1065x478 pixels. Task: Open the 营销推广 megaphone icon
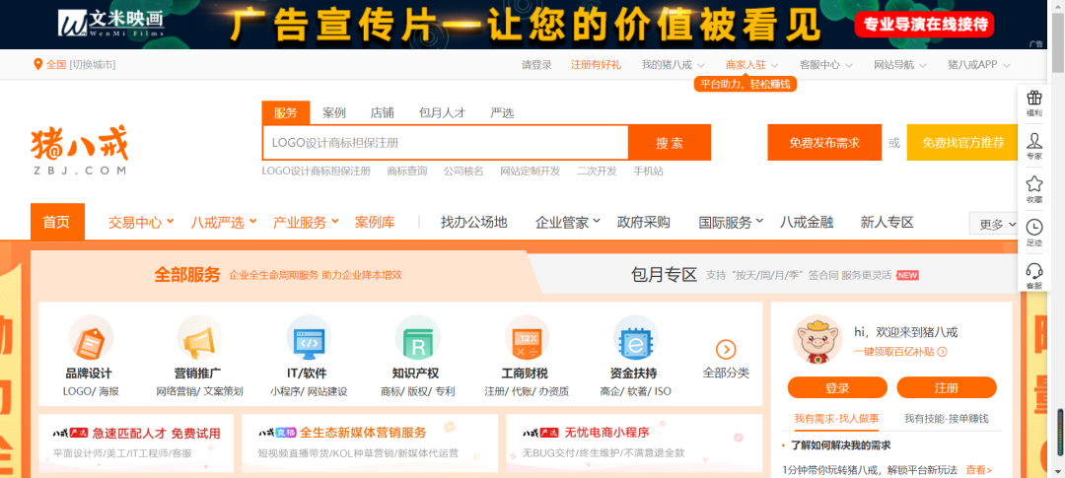199,337
